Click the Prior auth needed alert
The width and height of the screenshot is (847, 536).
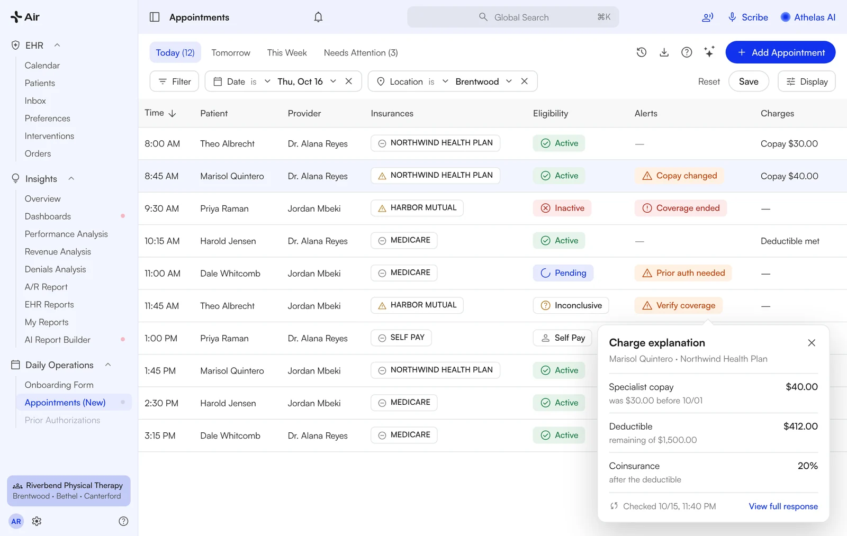pyautogui.click(x=683, y=273)
